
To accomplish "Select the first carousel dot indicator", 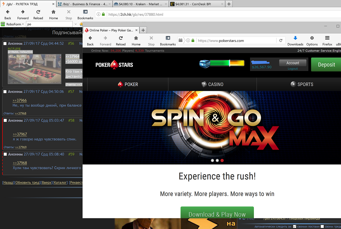I will (212, 161).
